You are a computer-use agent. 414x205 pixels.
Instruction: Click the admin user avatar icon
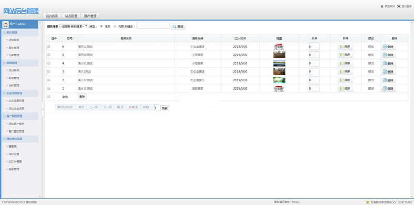pyautogui.click(x=6, y=24)
